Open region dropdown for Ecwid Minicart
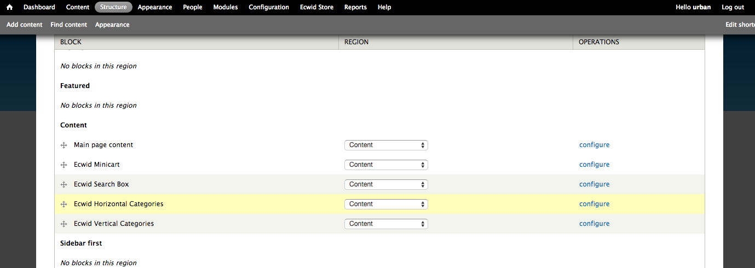 (386, 165)
